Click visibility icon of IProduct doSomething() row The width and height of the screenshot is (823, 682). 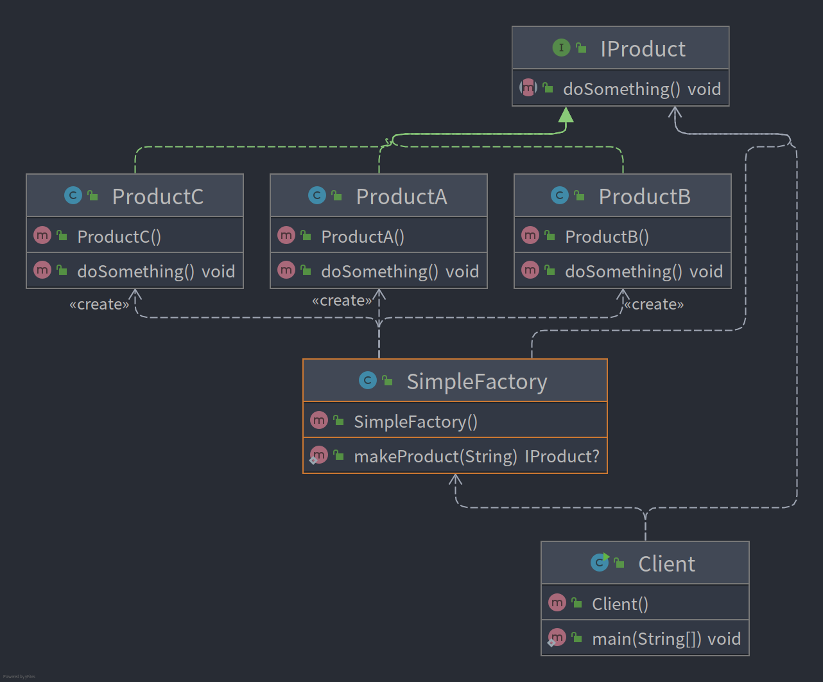548,87
